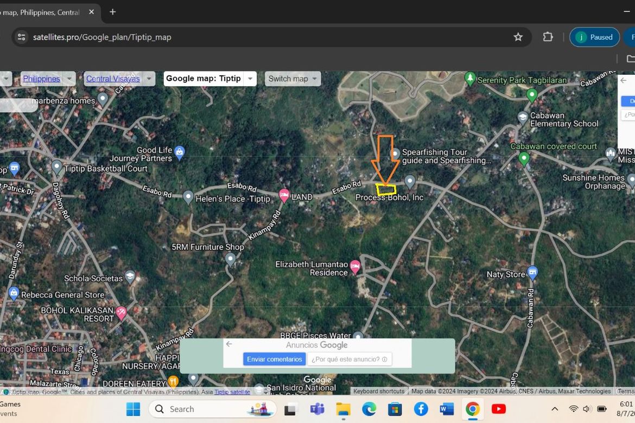This screenshot has height=423, width=635.
Task: Click the Tiptip Basketball Court pin
Action: [56, 167]
